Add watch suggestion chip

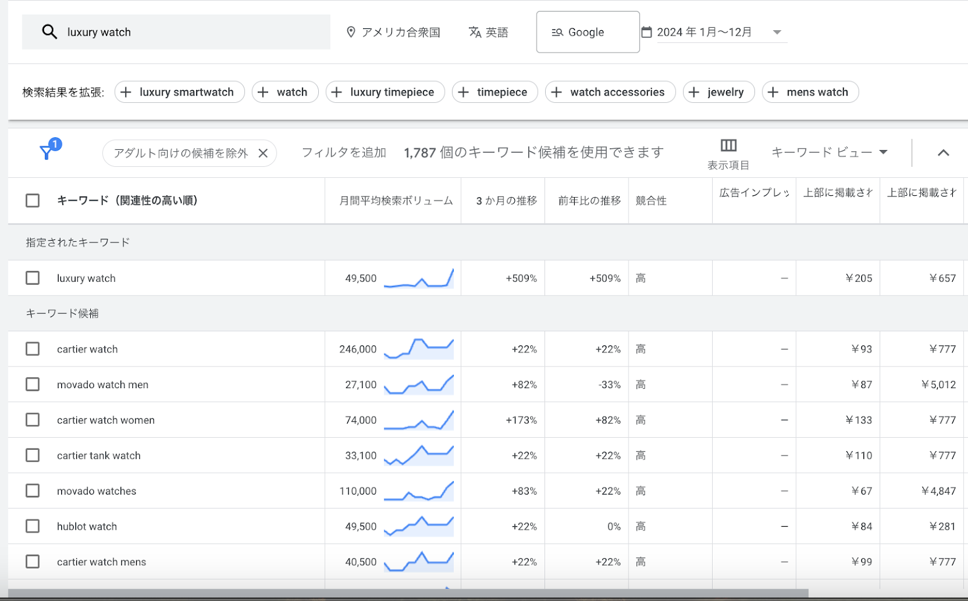(285, 92)
